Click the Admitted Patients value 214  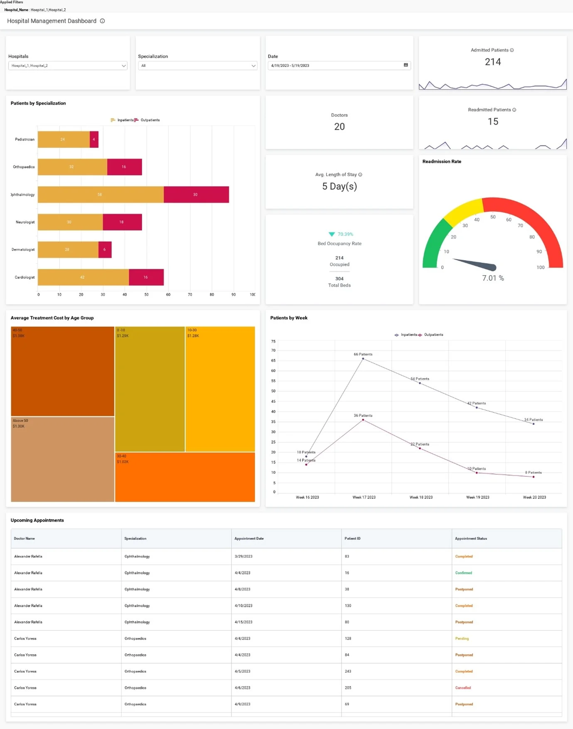(x=493, y=62)
